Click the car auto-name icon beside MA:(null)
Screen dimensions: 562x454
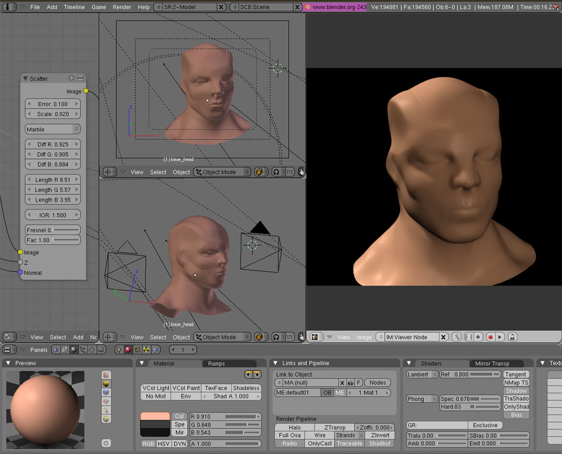point(351,383)
